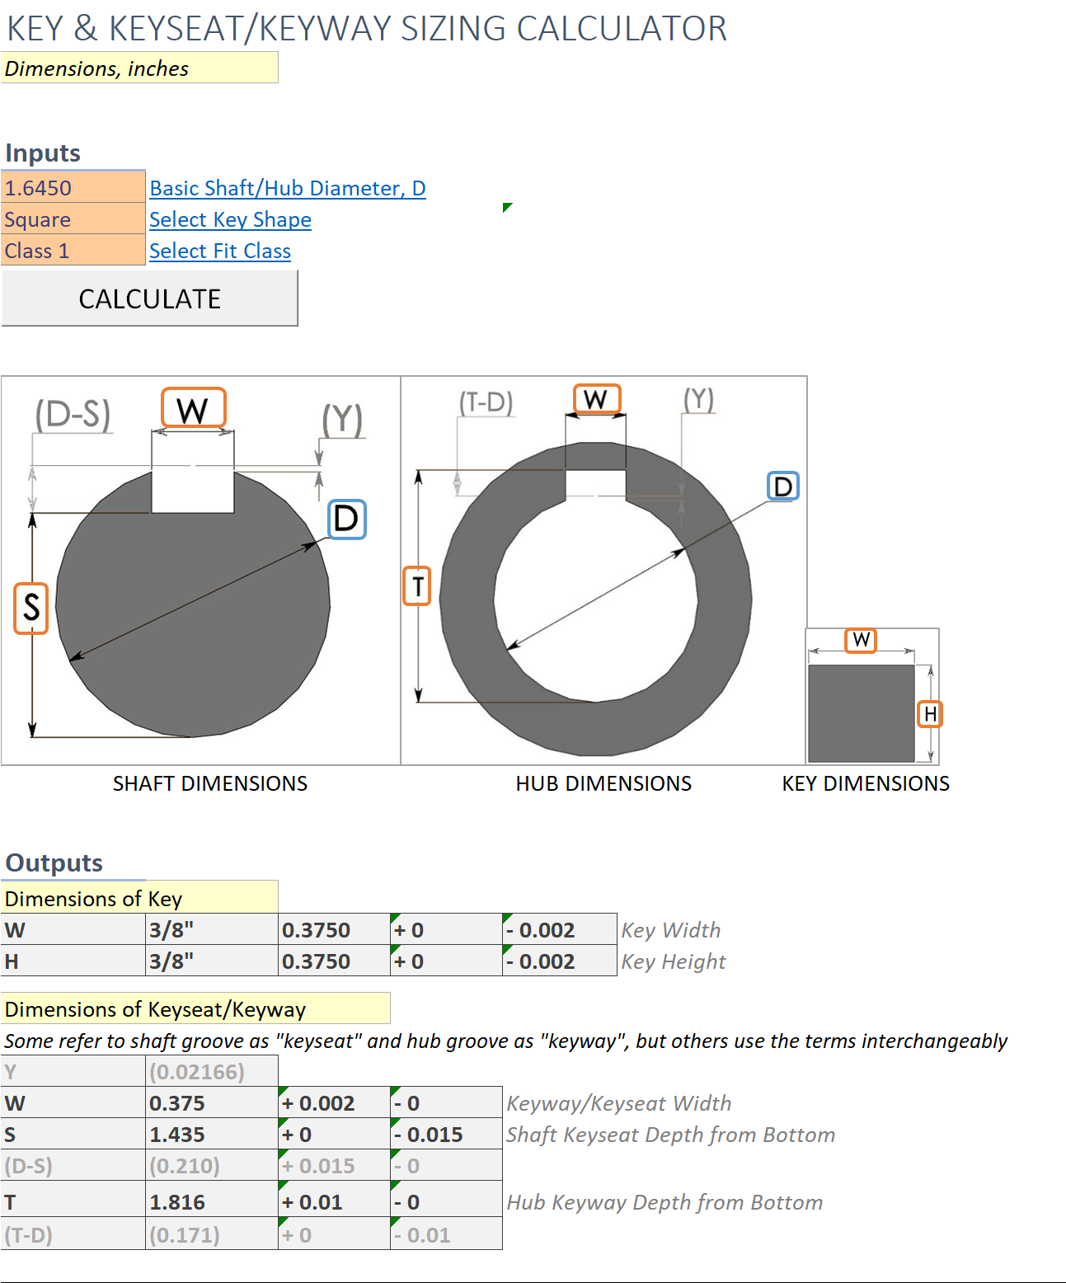Click the H label in the key diagram
The height and width of the screenshot is (1283, 1066).
pos(930,714)
